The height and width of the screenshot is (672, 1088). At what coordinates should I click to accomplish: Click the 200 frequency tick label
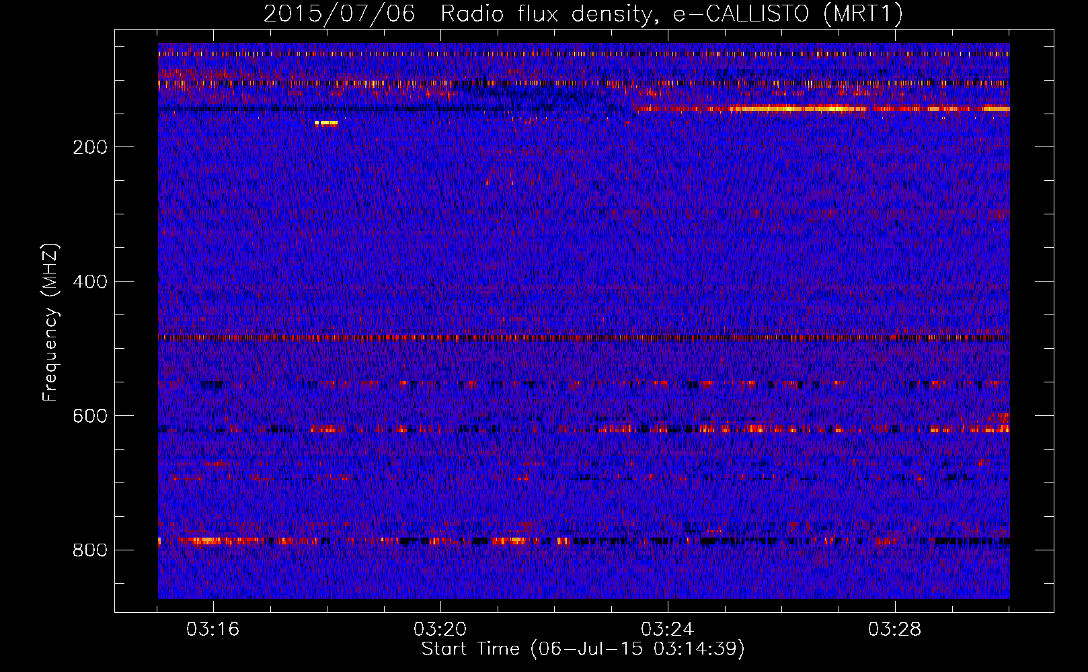90,147
